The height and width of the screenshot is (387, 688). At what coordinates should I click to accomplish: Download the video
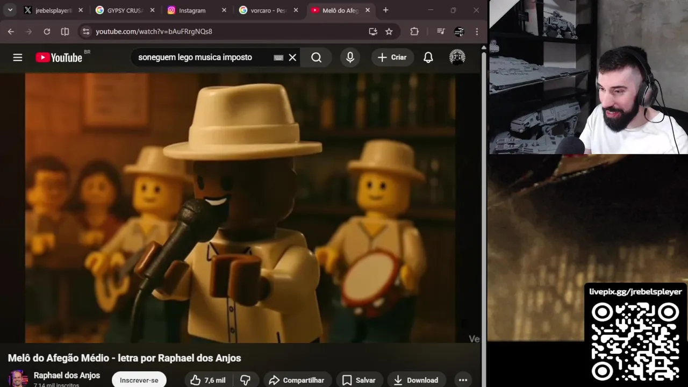[417, 379]
